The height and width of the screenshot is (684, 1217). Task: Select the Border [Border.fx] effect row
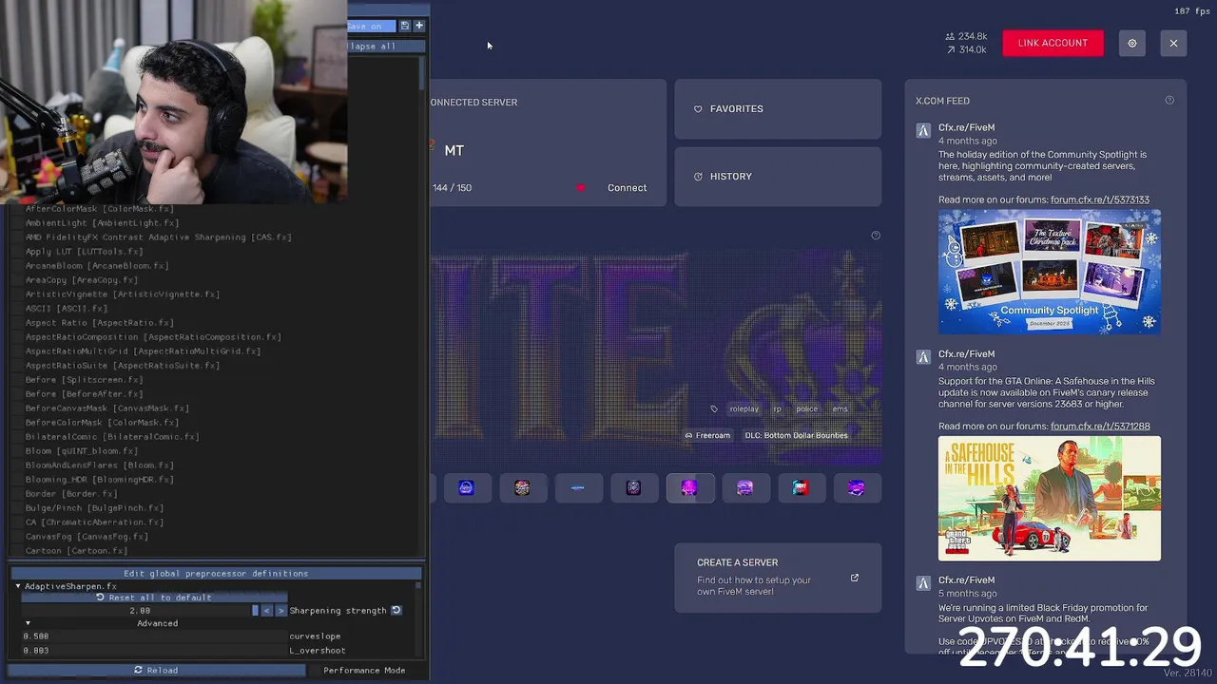click(71, 494)
